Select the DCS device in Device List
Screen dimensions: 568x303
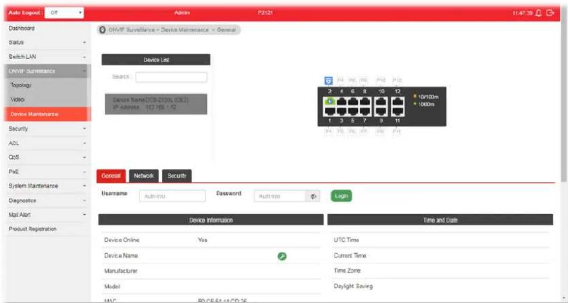pos(156,104)
